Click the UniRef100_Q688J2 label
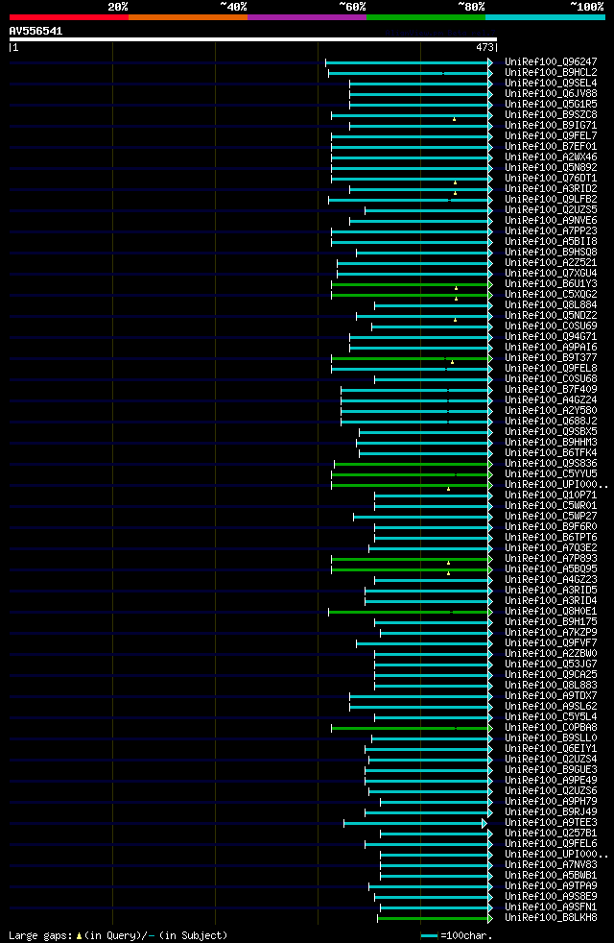614x943 pixels. (551, 421)
